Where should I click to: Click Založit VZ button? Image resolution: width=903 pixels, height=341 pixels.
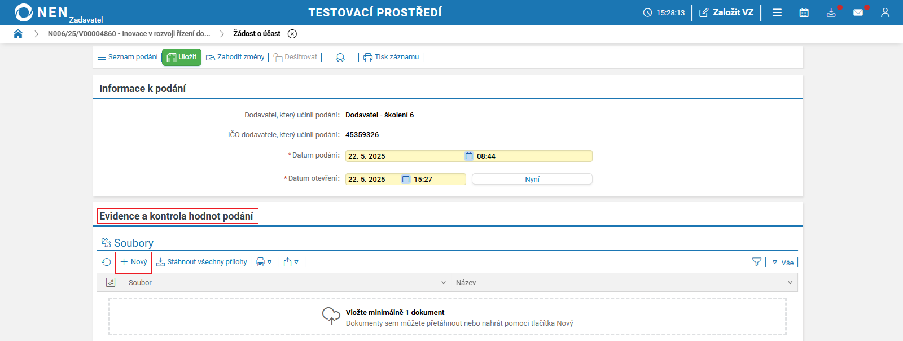click(x=726, y=12)
